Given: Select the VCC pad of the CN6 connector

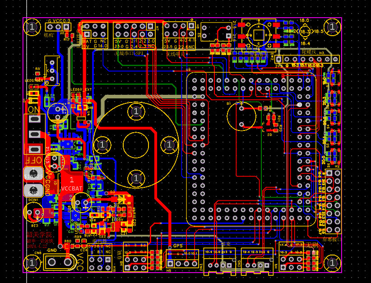Looking at the screenshot, I should click(x=68, y=262).
